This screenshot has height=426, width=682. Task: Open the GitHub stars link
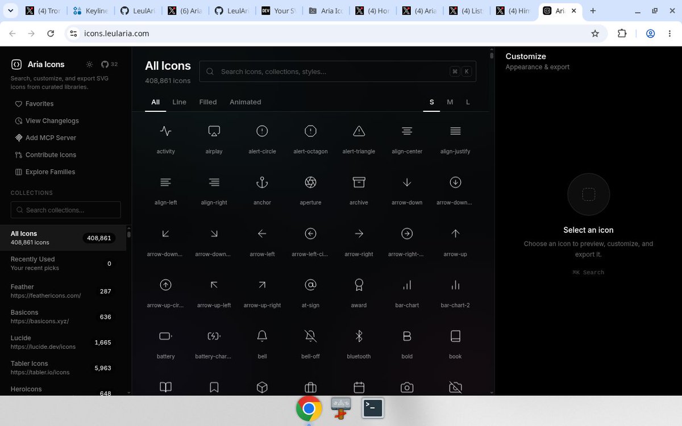coord(109,64)
